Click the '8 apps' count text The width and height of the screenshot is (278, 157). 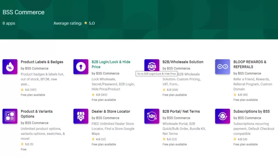click(9, 23)
